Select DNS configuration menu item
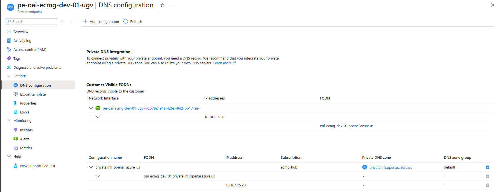 tap(36, 85)
